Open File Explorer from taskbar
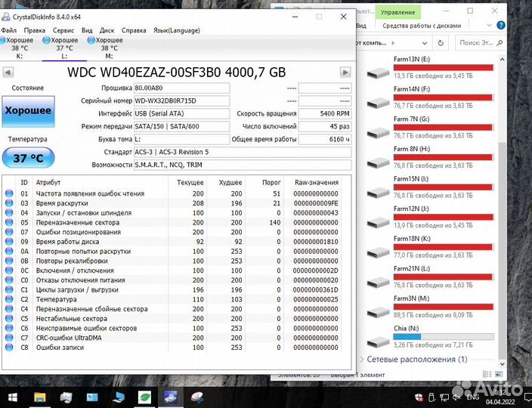532x408 pixels. pos(40,397)
